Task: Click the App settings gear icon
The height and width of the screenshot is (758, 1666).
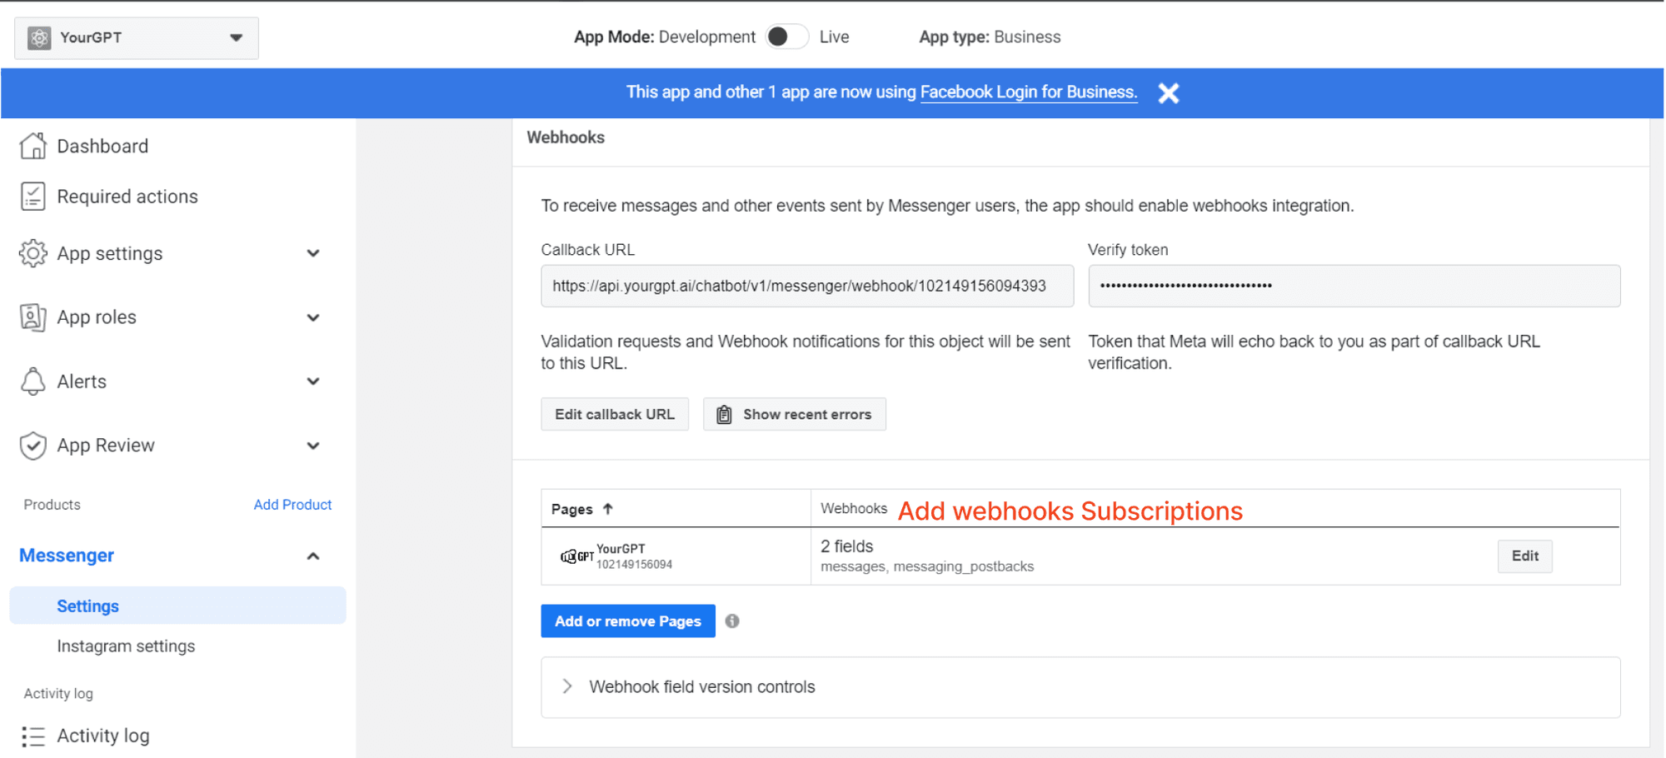Action: (x=32, y=253)
